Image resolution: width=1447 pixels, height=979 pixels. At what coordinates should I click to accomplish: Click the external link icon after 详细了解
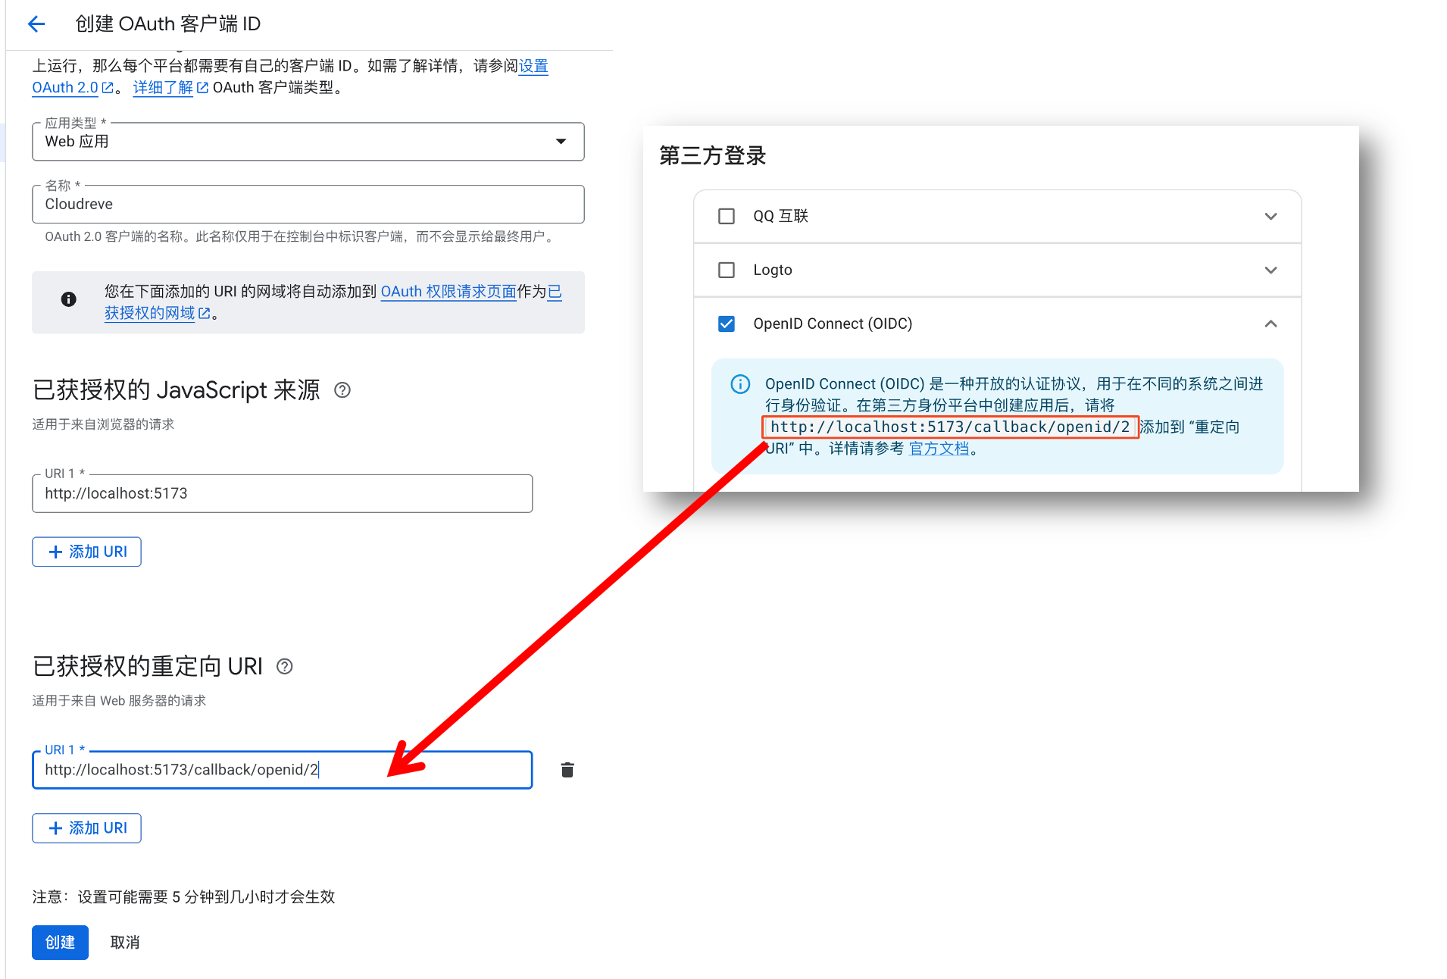point(202,87)
